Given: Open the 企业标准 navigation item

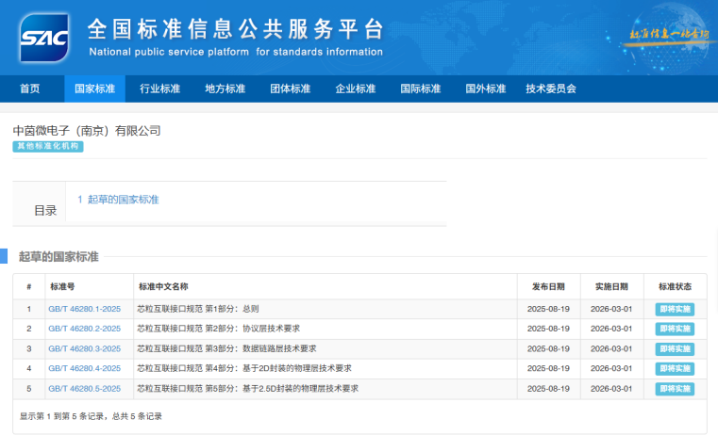Looking at the screenshot, I should point(356,89).
